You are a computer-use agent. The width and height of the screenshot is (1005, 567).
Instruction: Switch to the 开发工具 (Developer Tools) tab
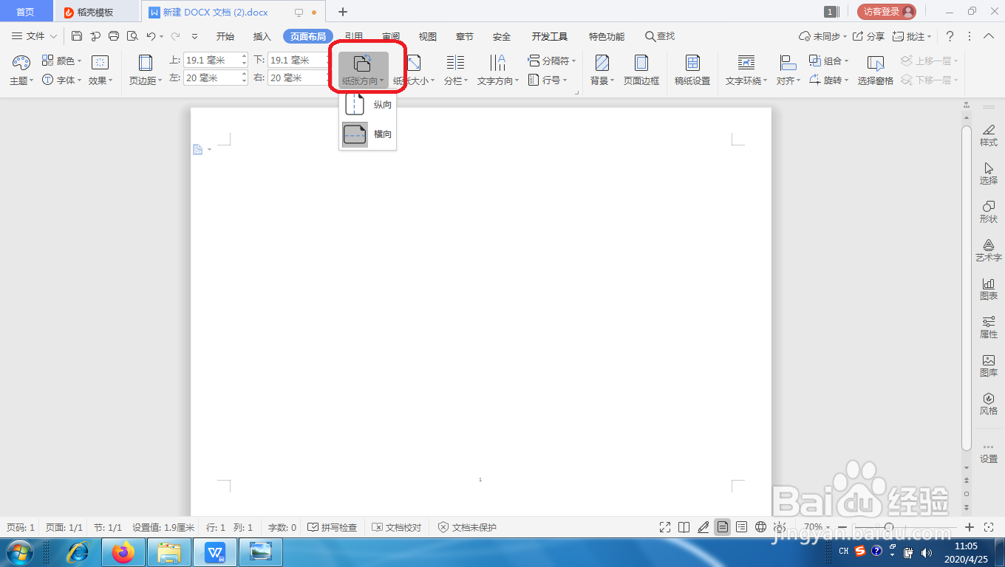550,36
